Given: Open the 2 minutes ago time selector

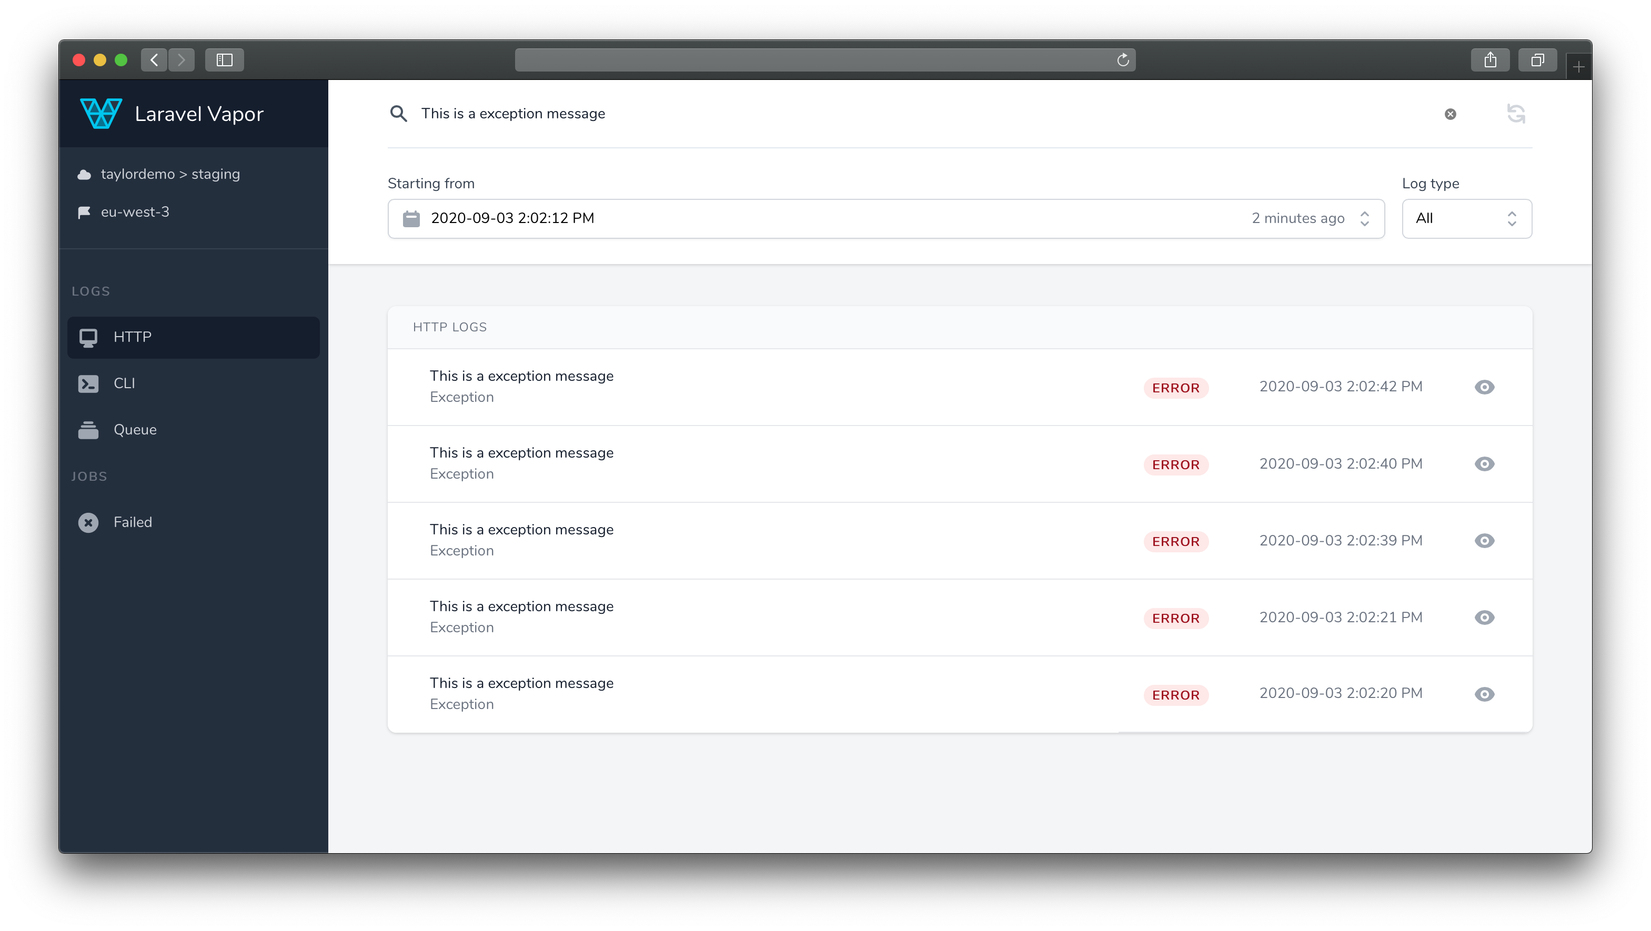Looking at the screenshot, I should click(x=1310, y=218).
